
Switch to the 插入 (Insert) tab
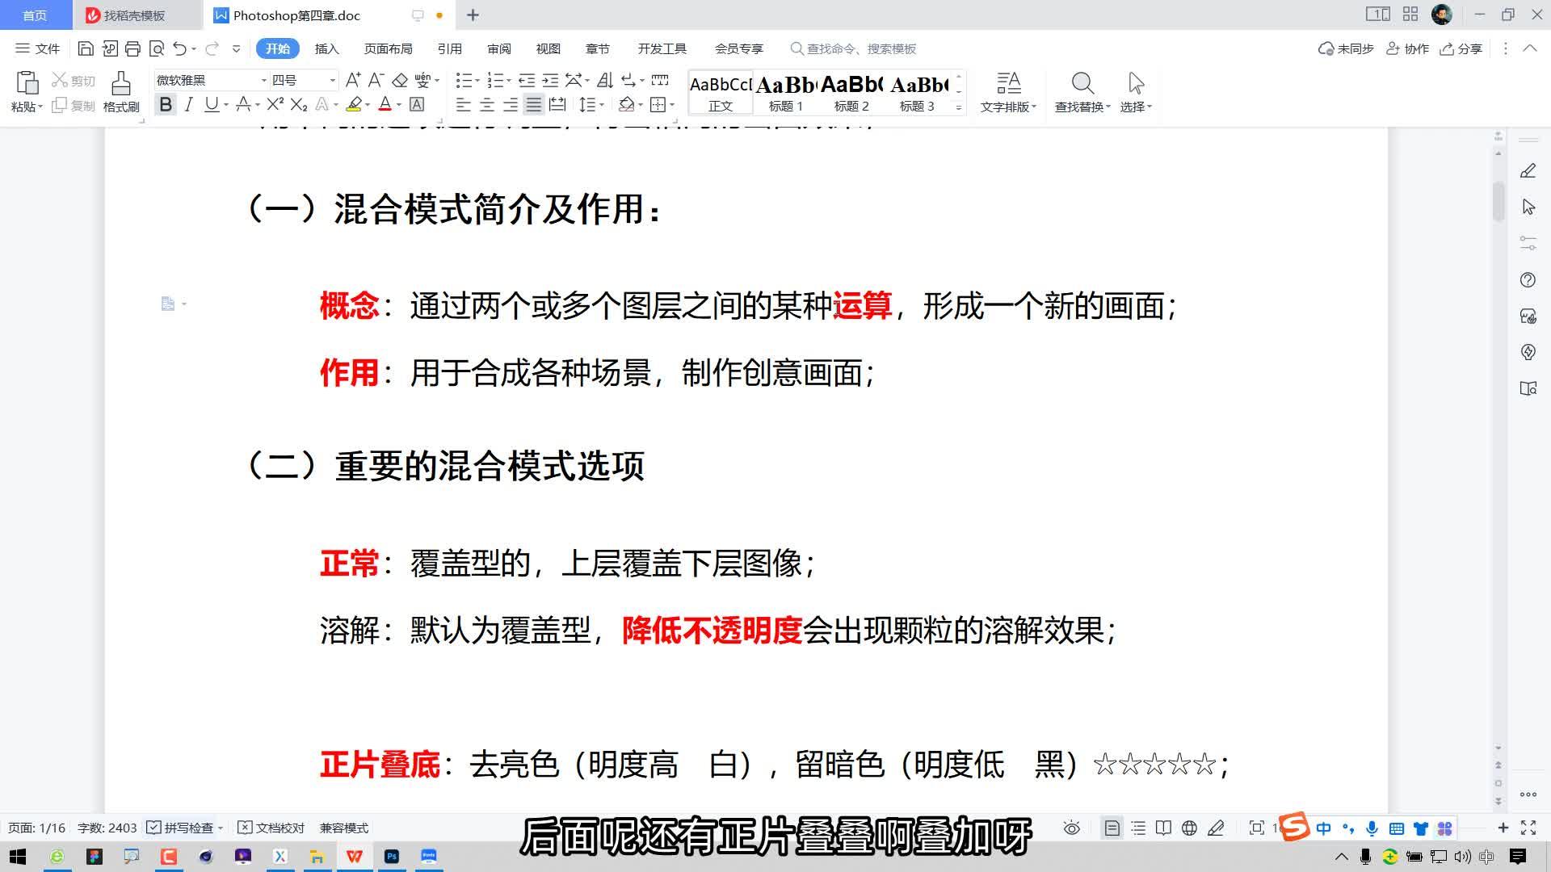(326, 48)
